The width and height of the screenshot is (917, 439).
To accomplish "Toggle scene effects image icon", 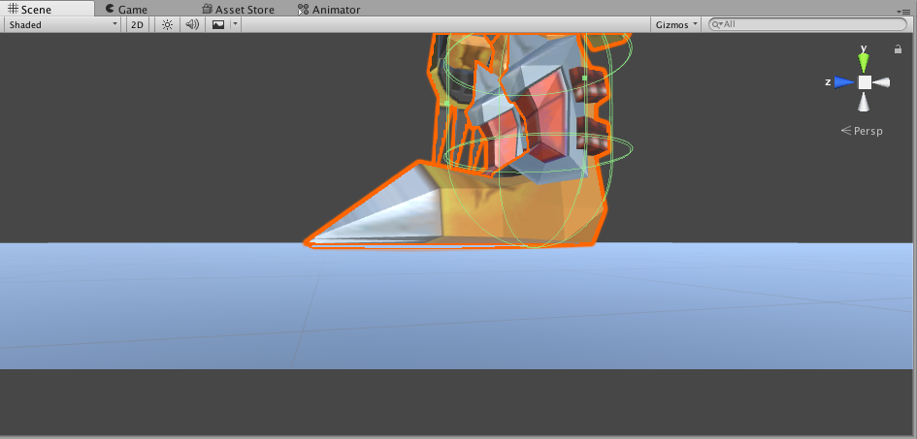I will pos(217,24).
